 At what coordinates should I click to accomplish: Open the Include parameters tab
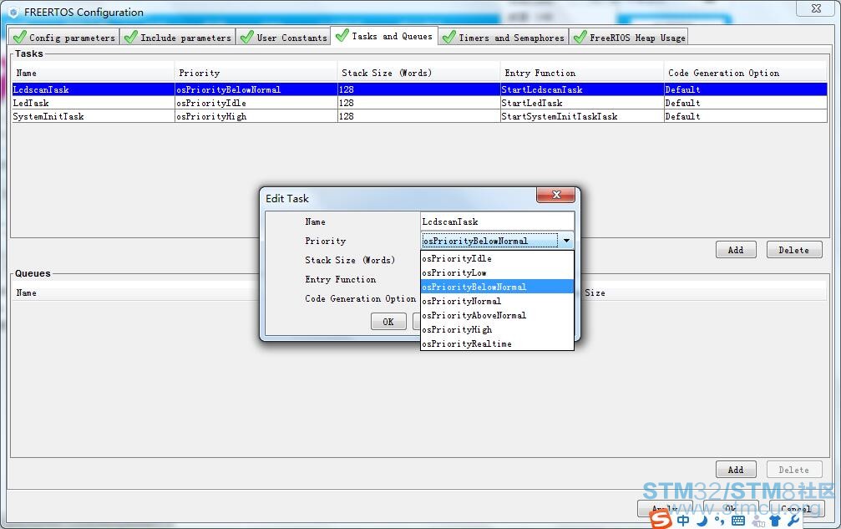coord(178,37)
